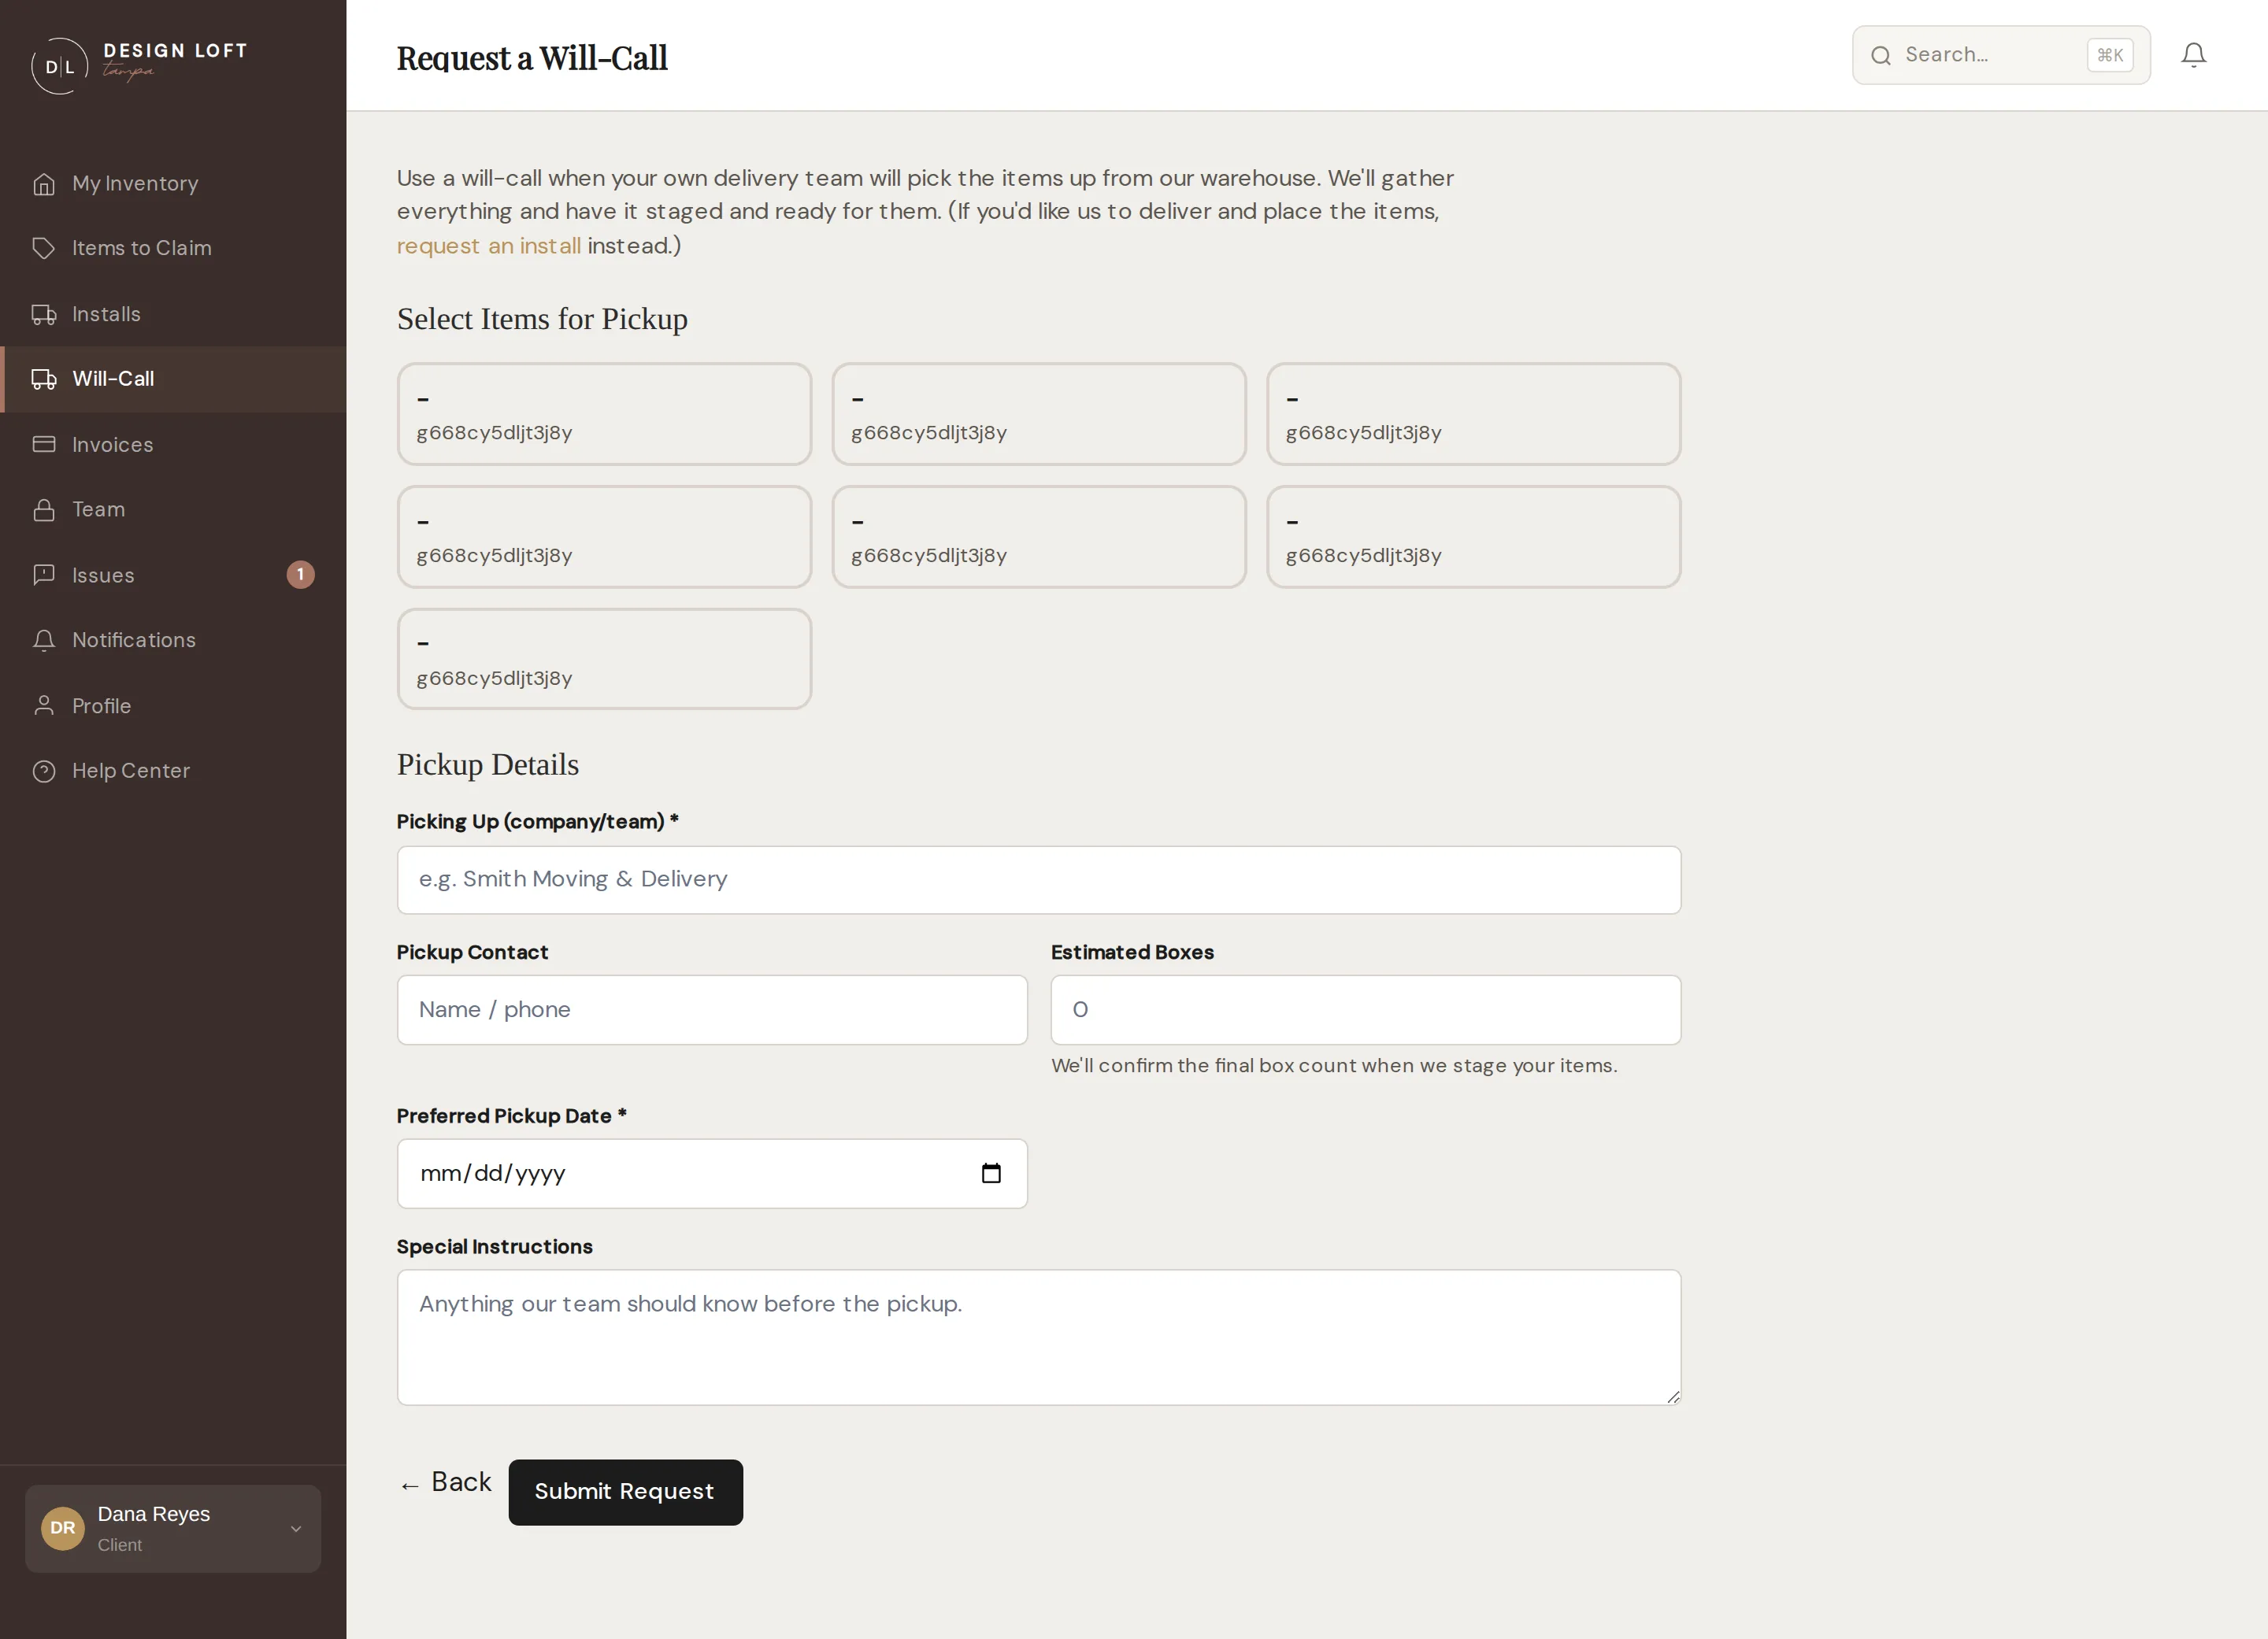Click the Design Loft logo
2268x1639 pixels.
coord(139,66)
